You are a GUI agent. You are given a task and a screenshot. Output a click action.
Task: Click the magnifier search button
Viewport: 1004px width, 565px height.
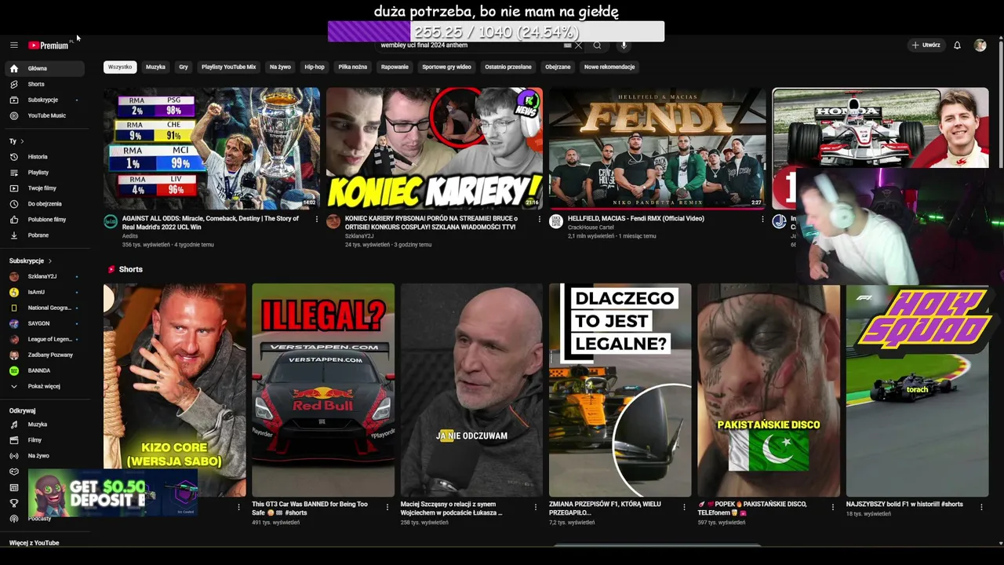[597, 46]
